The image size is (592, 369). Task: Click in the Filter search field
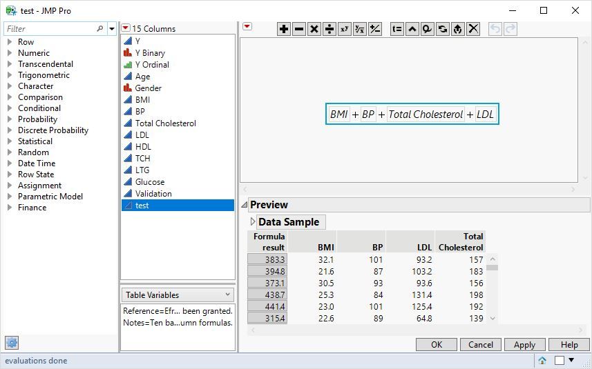pyautogui.click(x=51, y=29)
